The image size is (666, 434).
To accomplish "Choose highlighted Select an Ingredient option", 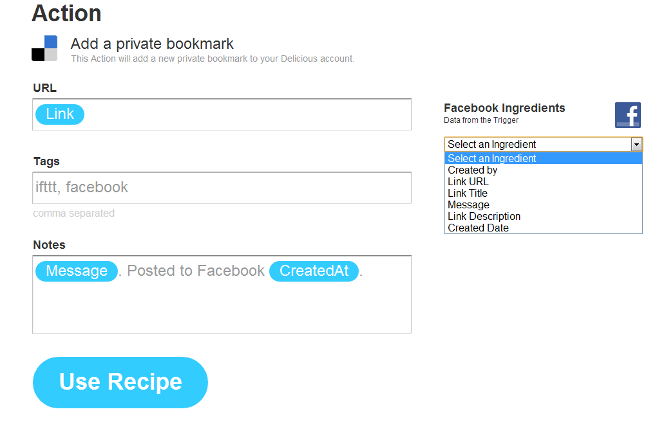I will point(543,159).
